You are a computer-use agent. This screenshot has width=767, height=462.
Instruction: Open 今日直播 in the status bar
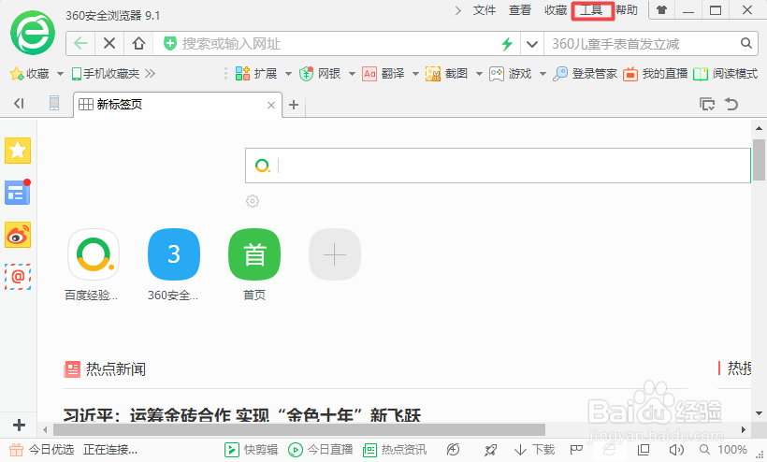click(321, 449)
